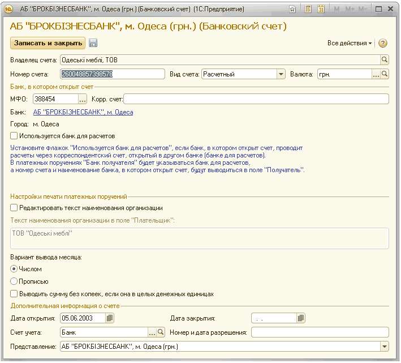Click the ellipsis button beside МФО field
The width and height of the screenshot is (401, 363).
click(x=82, y=99)
